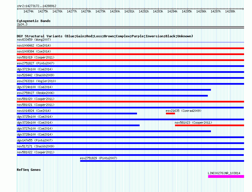The image size is (252, 192).
Task: Click the gray 2p24.3 cytogenetic band bar
Action: click(130, 27)
